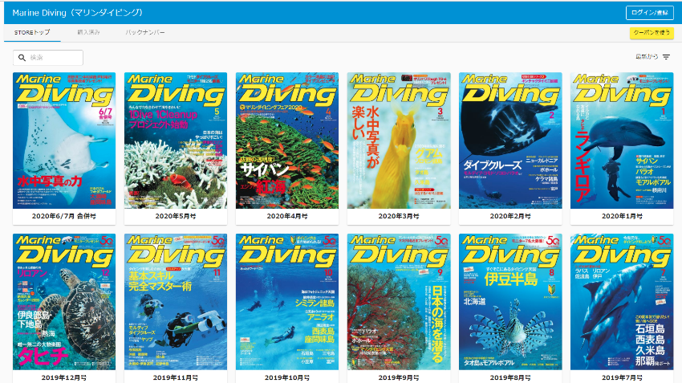Click the search magnifier icon
The width and height of the screenshot is (682, 383).
pos(22,58)
